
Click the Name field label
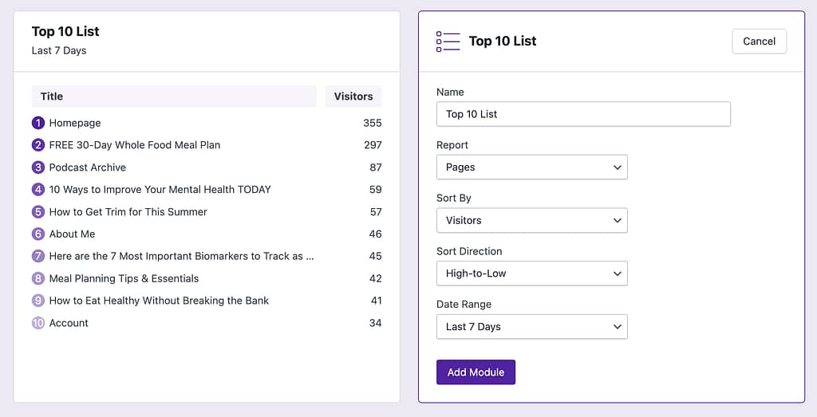450,92
